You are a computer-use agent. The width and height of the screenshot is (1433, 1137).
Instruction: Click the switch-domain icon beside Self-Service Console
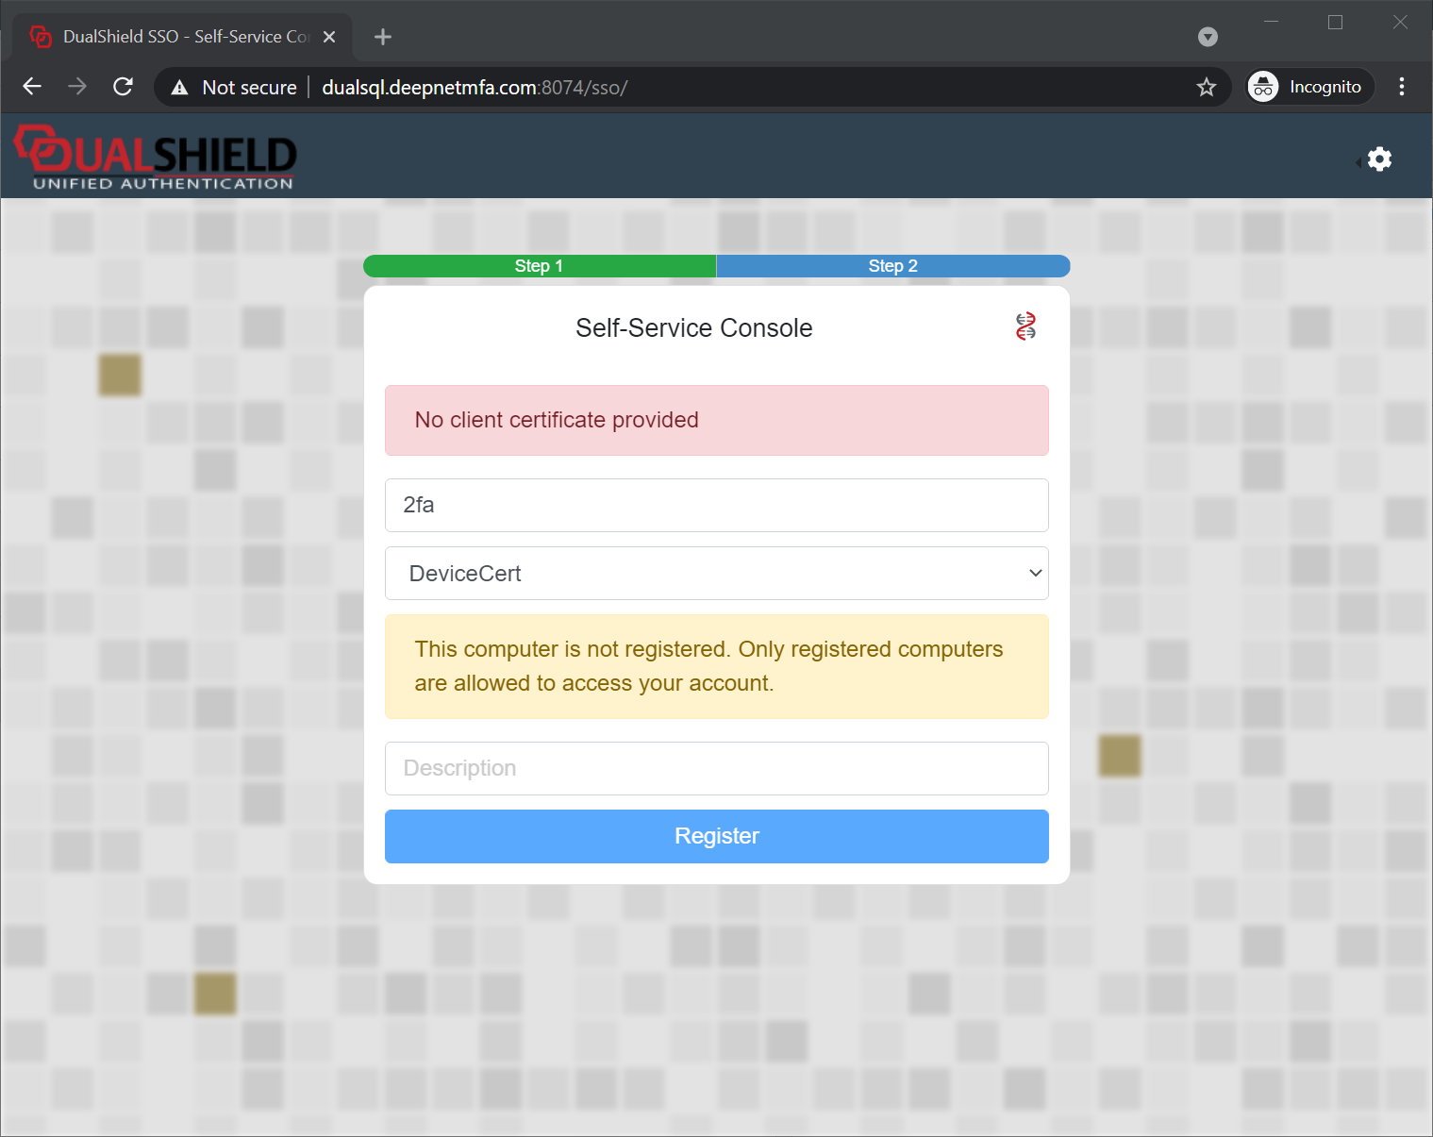tap(1025, 326)
